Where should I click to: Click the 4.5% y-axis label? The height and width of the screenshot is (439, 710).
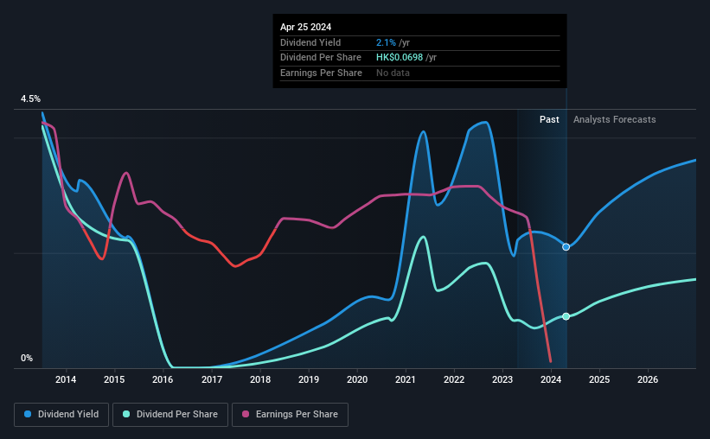coord(30,99)
